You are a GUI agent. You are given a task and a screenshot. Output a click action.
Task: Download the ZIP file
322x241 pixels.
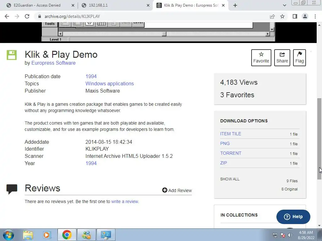224,163
